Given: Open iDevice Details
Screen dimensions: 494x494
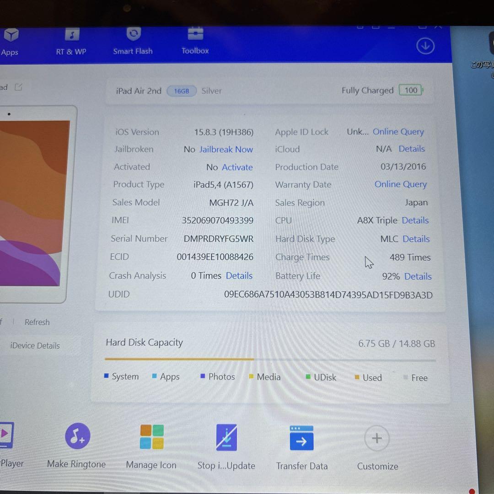Looking at the screenshot, I should point(35,346).
